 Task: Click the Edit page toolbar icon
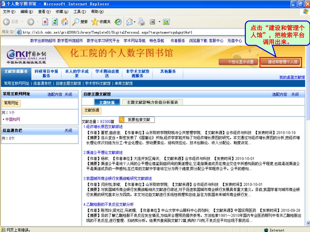click(152, 22)
